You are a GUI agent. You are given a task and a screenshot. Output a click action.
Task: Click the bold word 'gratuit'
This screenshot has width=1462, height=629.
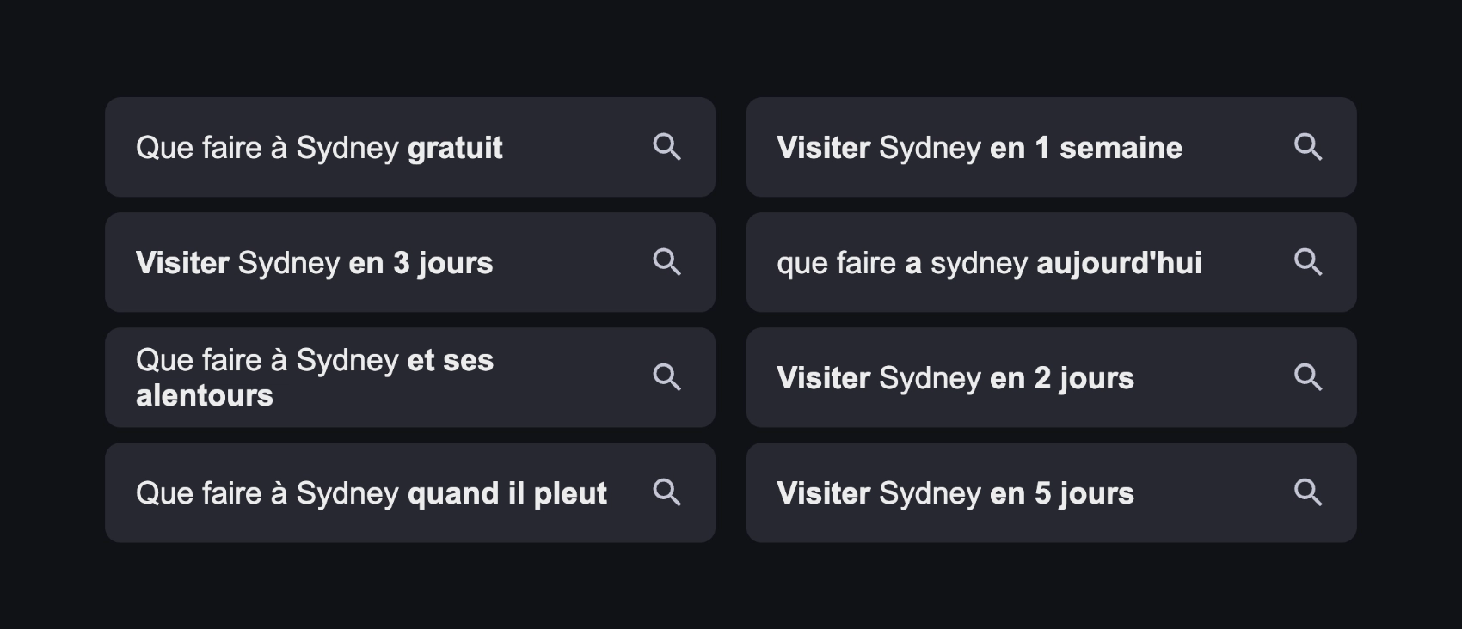click(x=455, y=148)
